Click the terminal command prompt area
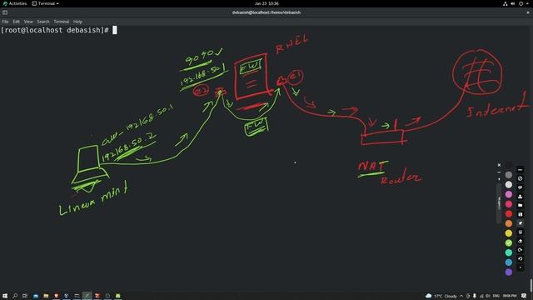Viewport: 533px width, 300px height. (x=58, y=30)
